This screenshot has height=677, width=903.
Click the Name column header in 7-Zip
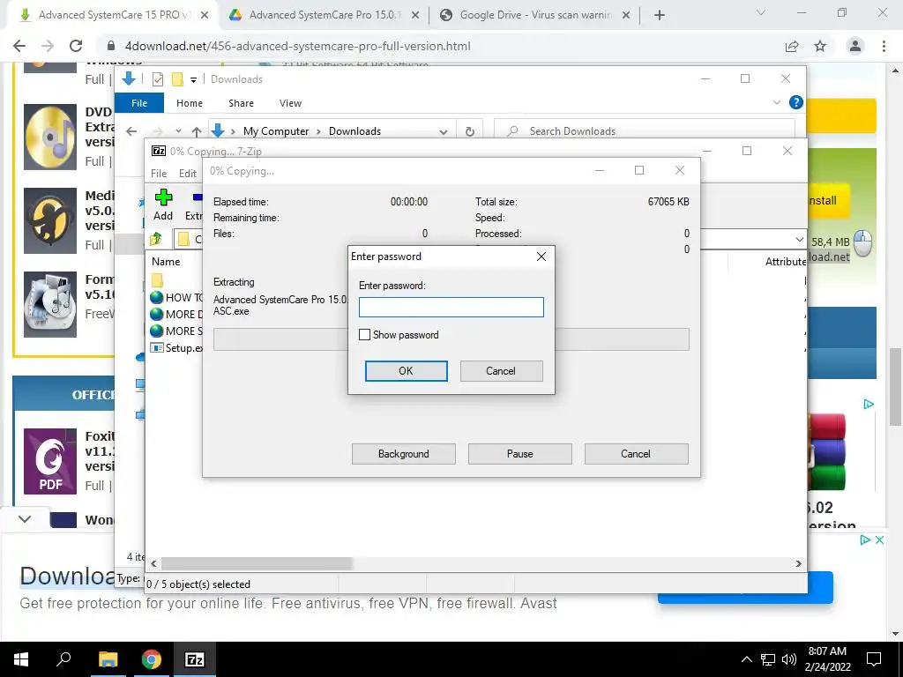[x=166, y=261]
